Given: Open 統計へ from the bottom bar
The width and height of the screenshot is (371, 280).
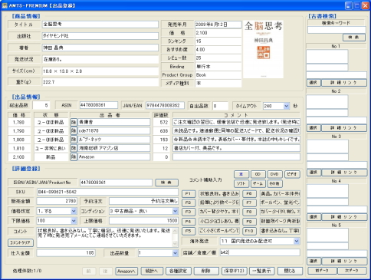Looking at the screenshot, I should [152, 271].
